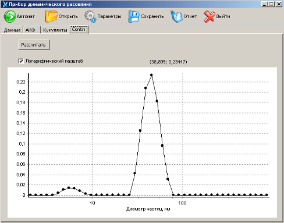Open a file with the folder icon
The height and width of the screenshot is (223, 284).
51,16
